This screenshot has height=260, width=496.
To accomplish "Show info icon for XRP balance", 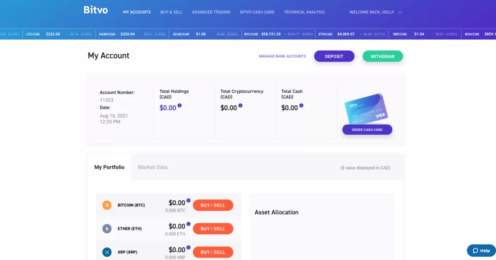I will coord(188,247).
